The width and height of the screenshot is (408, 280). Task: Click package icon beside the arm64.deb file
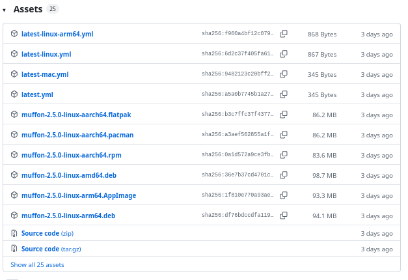pyautogui.click(x=14, y=216)
